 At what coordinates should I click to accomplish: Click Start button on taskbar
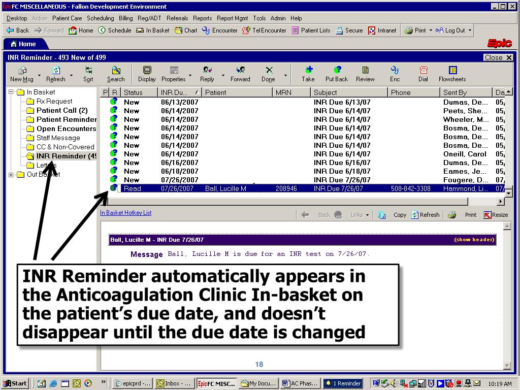pyautogui.click(x=15, y=383)
